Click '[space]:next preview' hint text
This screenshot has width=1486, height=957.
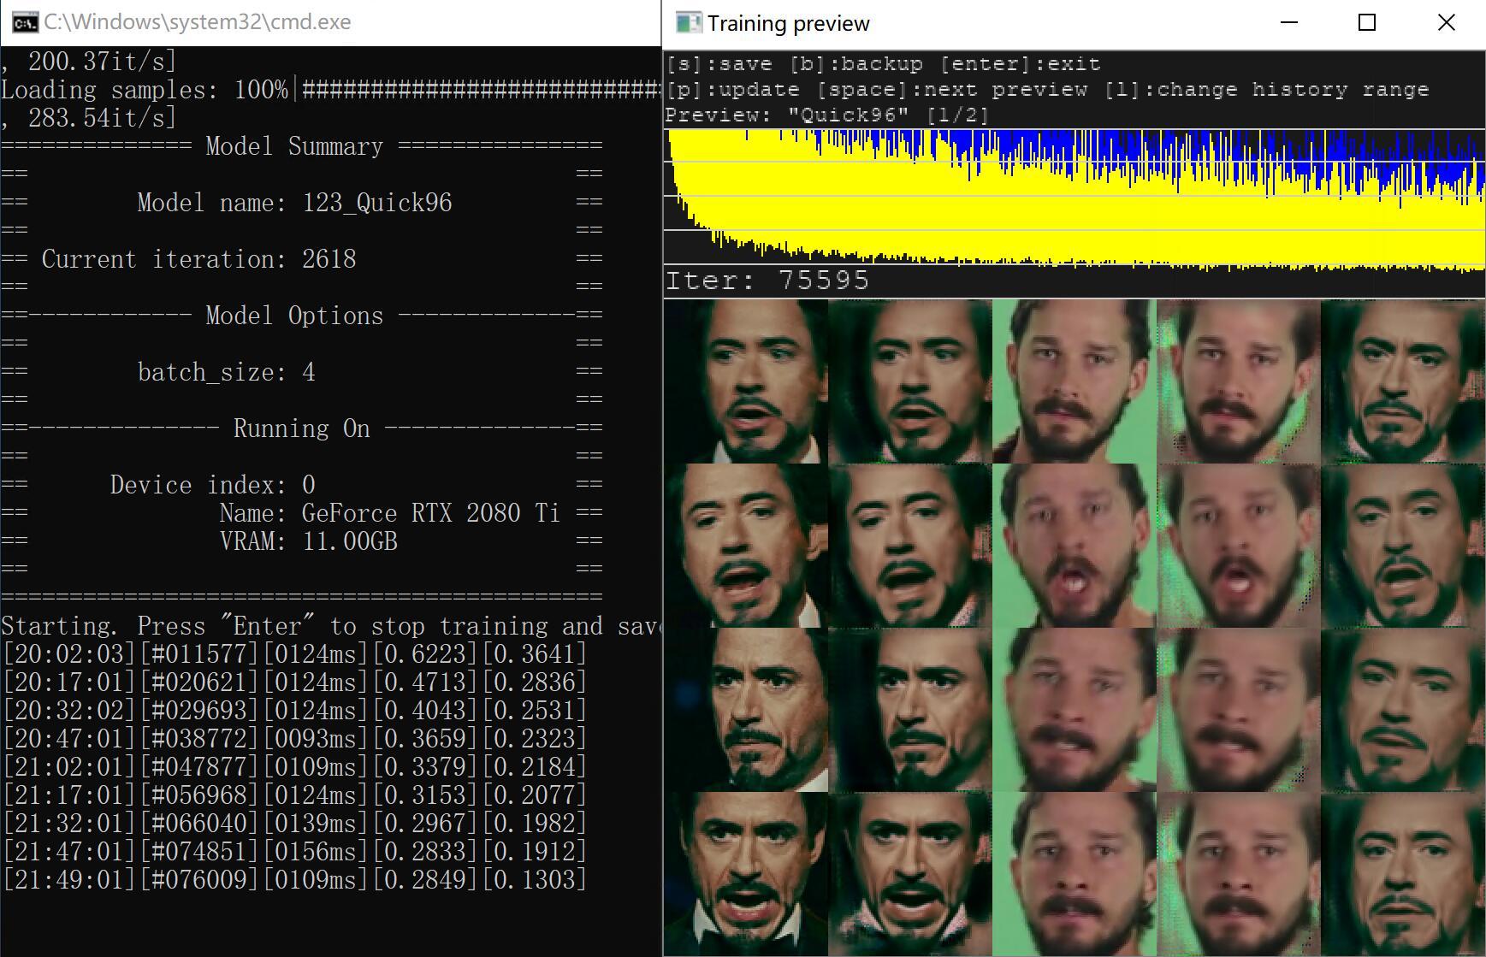coord(951,90)
